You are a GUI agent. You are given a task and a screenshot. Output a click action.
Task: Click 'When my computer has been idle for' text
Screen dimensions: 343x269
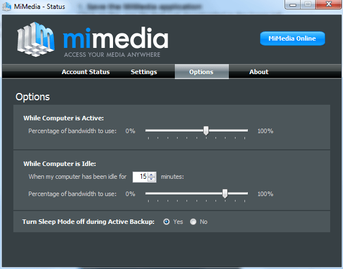(77, 177)
